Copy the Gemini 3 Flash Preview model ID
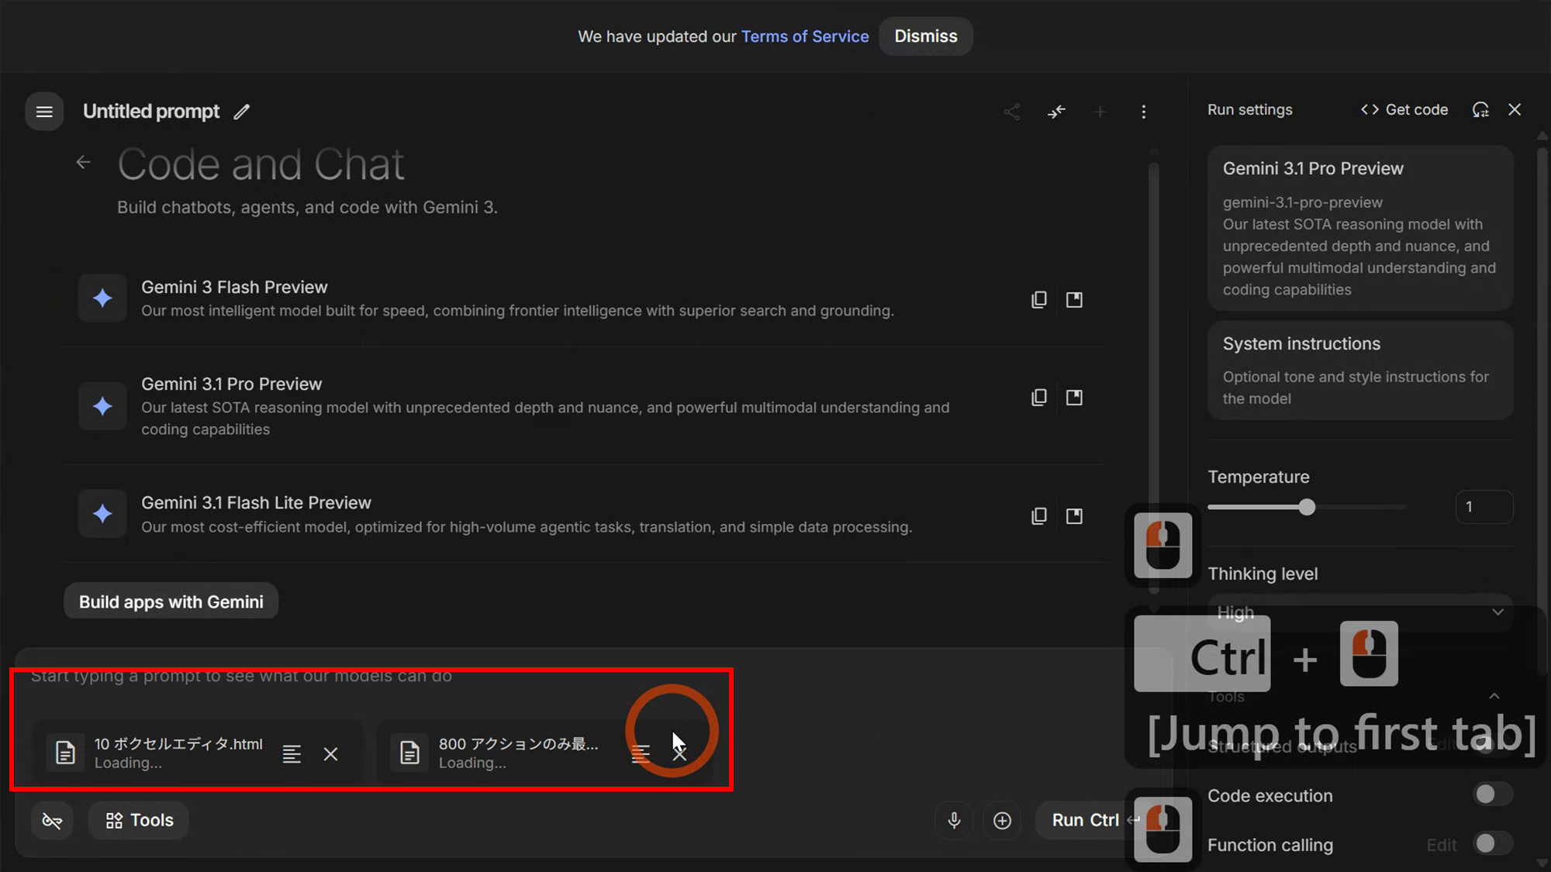Viewport: 1551px width, 872px height. point(1039,300)
